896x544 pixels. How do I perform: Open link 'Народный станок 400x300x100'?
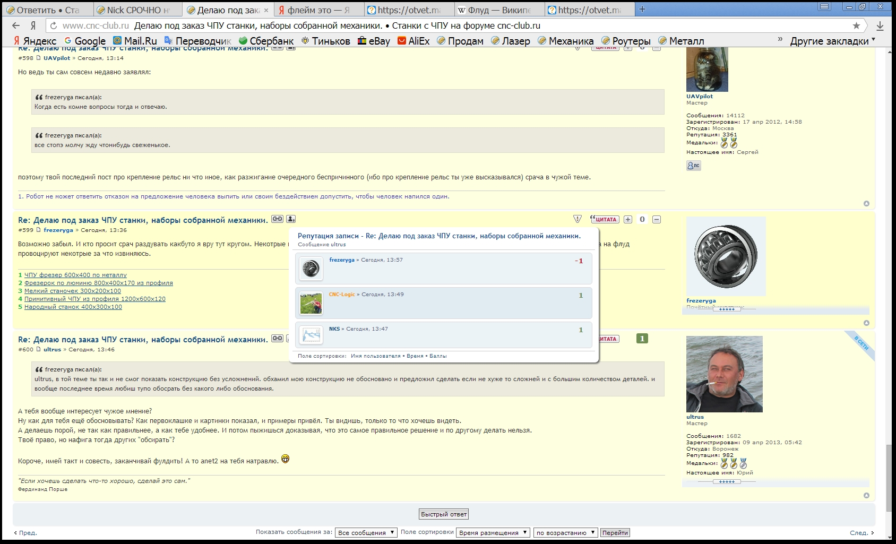[73, 307]
